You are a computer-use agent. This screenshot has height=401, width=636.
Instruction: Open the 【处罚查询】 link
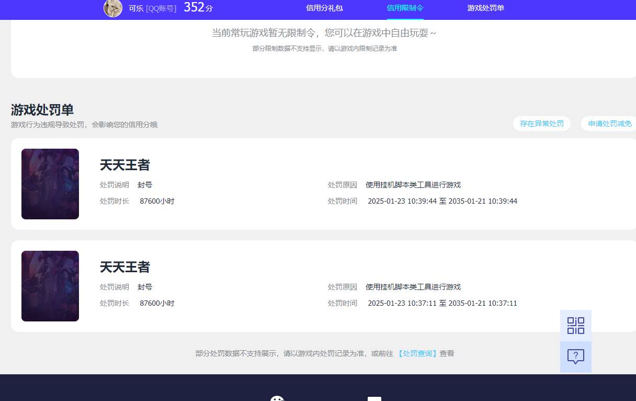(x=417, y=353)
